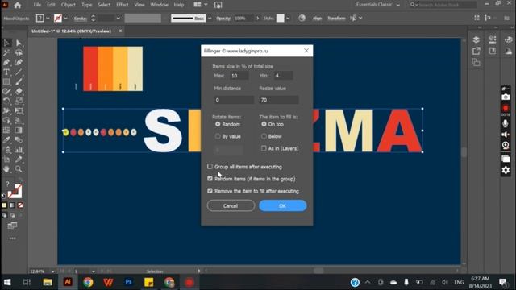
Task: Open the Effect menu
Action: (x=122, y=5)
